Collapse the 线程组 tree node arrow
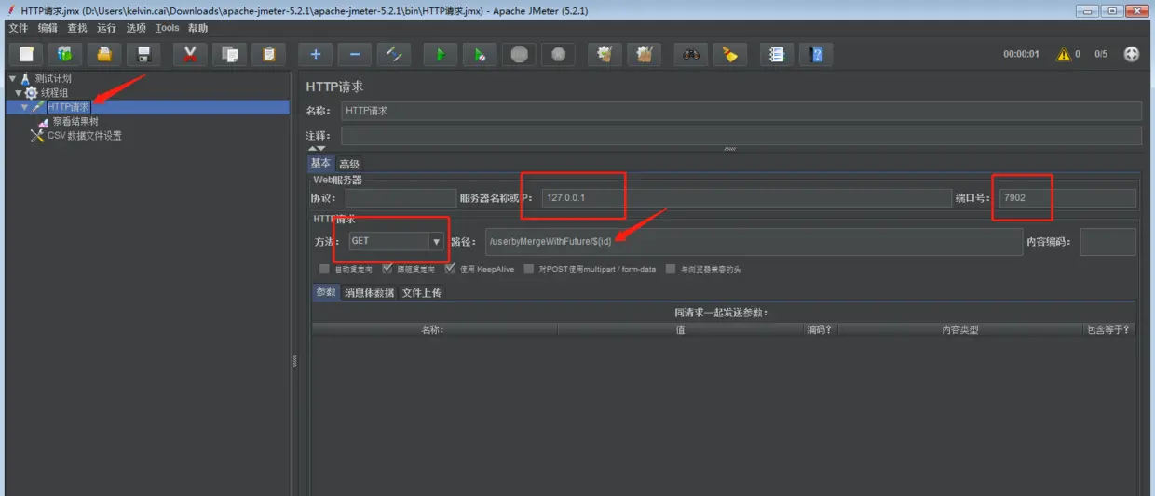 (19, 93)
